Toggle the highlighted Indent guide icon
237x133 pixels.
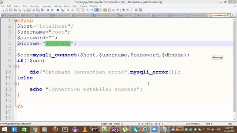(97, 10)
